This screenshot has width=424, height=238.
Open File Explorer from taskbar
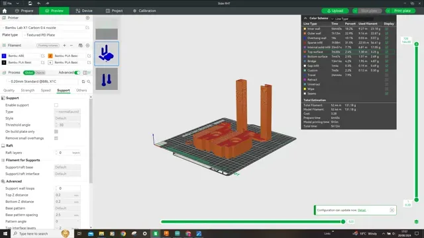click(x=101, y=233)
